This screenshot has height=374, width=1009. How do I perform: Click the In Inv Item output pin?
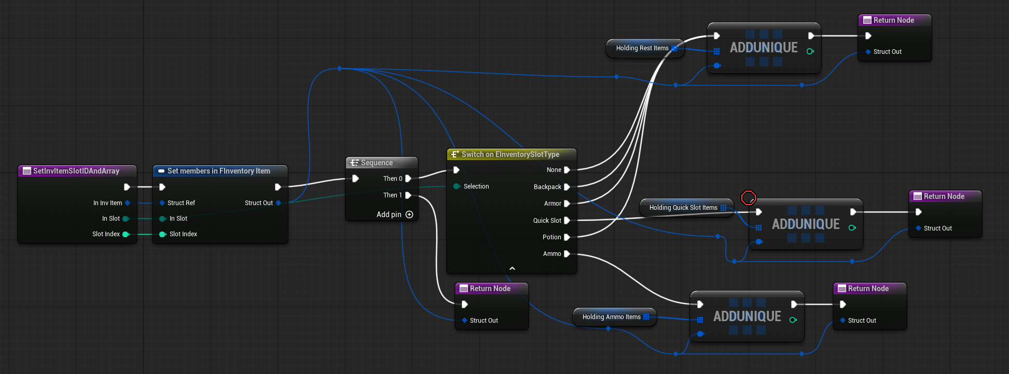(x=128, y=203)
